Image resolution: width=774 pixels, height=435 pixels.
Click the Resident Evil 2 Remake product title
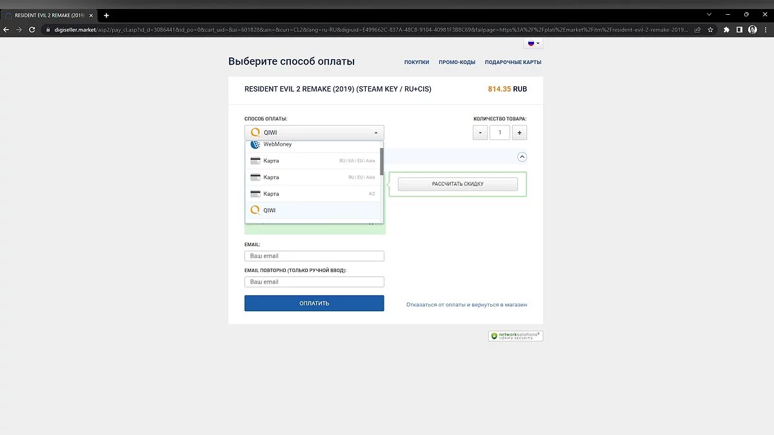(x=337, y=89)
